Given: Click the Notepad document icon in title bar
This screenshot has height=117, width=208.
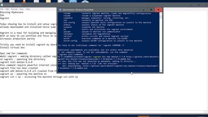Looking at the screenshot, I should click(x=2, y=5).
